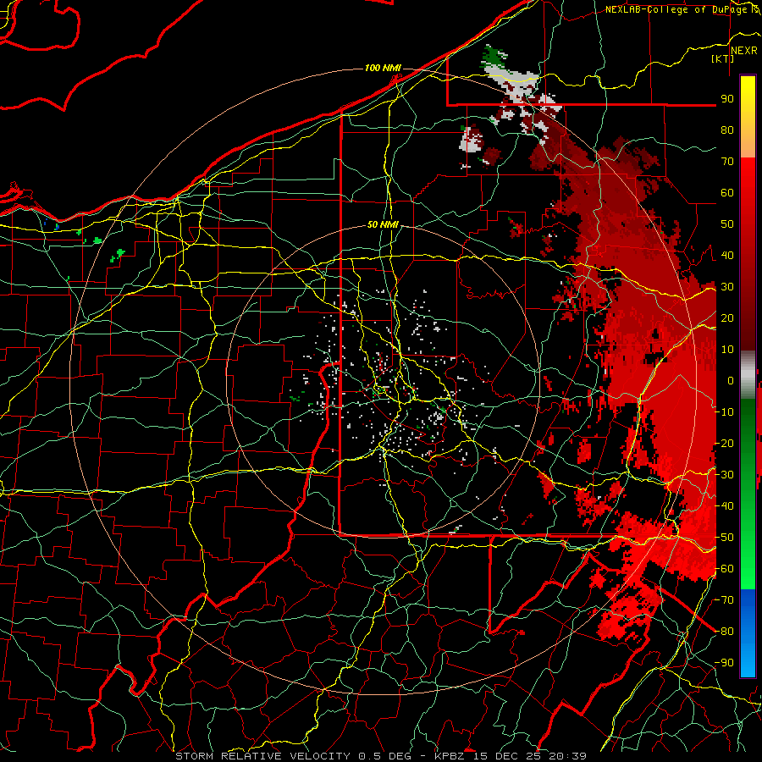
Task: Click the 15 DEC 25 date text
Action: pyautogui.click(x=506, y=756)
